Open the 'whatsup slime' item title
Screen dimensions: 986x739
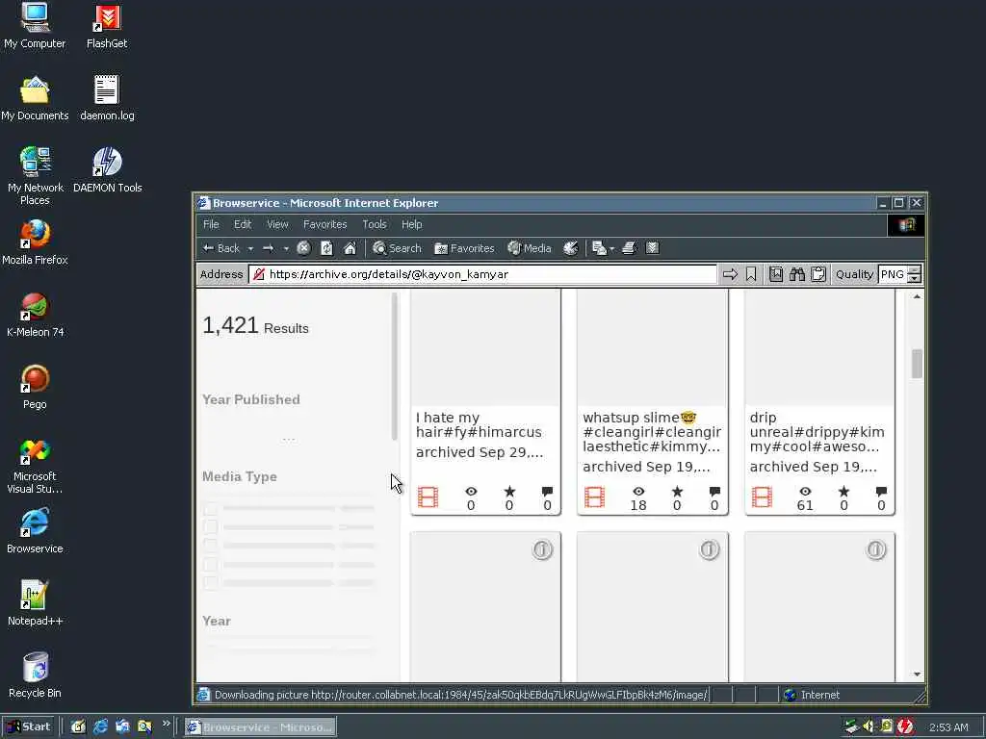(x=652, y=432)
